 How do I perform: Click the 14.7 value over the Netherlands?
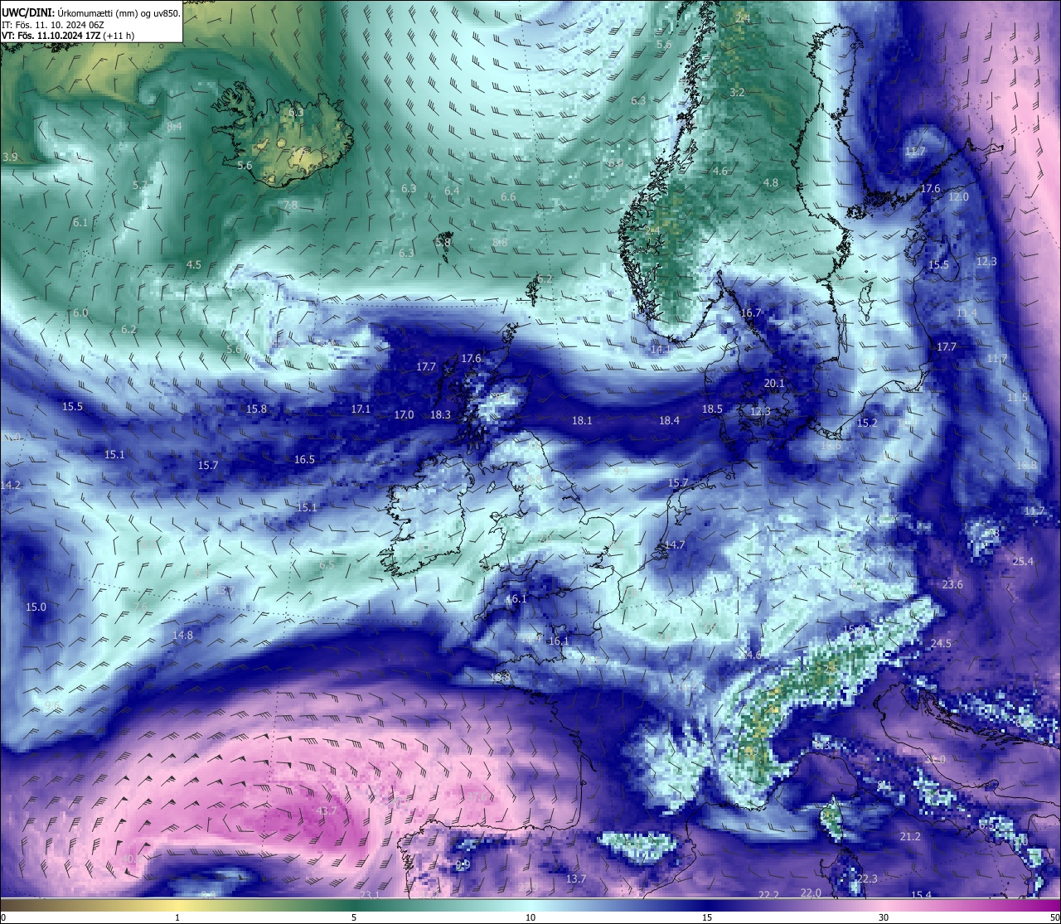pyautogui.click(x=675, y=544)
